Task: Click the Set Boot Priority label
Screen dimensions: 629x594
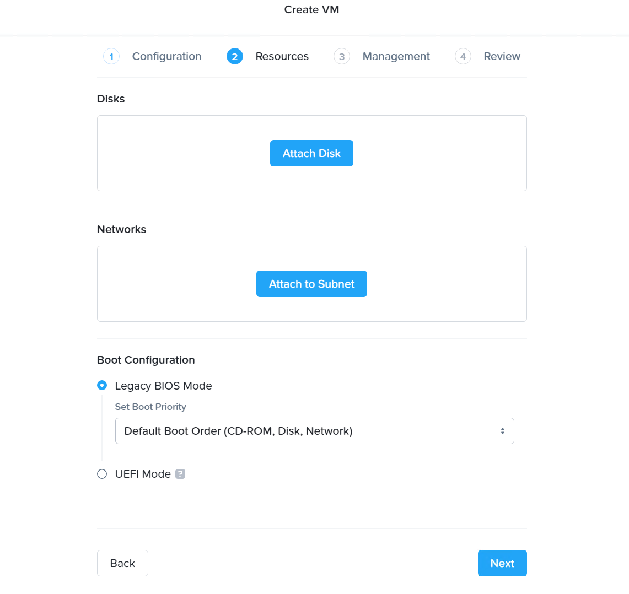Action: tap(150, 407)
